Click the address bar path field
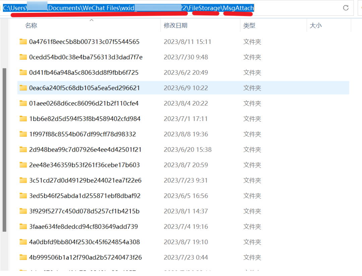This screenshot has height=276, width=362. (177, 8)
